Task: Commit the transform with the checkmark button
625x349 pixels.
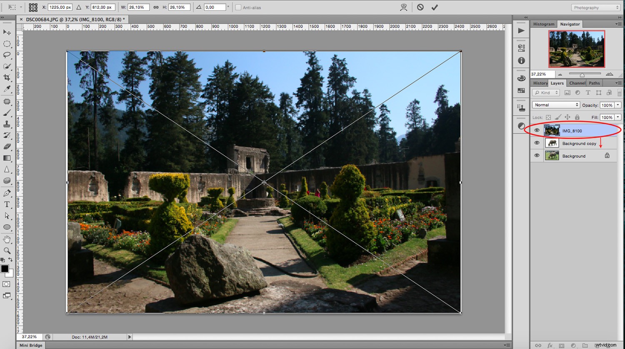Action: point(435,7)
